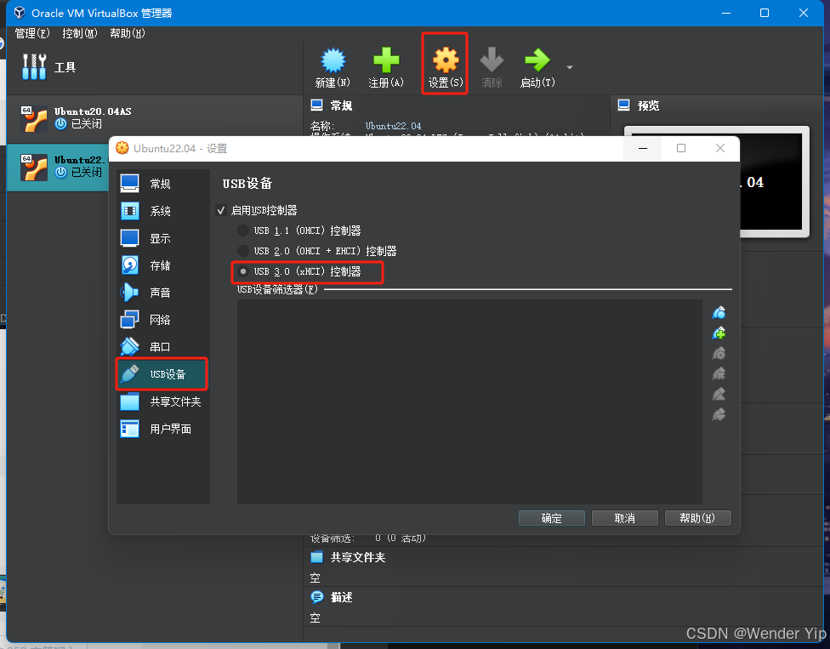The image size is (830, 649).
Task: Click inside the USB device filter list
Action: point(469,401)
